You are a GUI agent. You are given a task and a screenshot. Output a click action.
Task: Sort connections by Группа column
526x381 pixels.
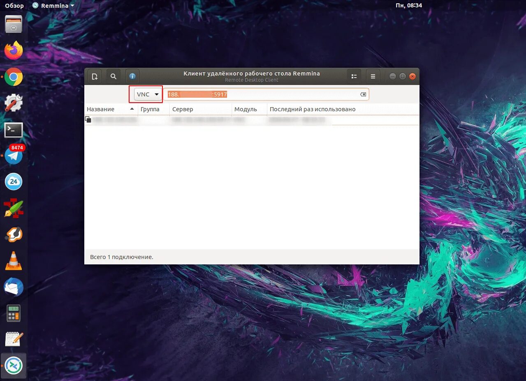point(154,109)
